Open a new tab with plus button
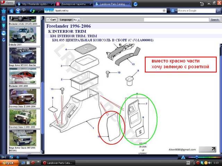 click(x=135, y=4)
